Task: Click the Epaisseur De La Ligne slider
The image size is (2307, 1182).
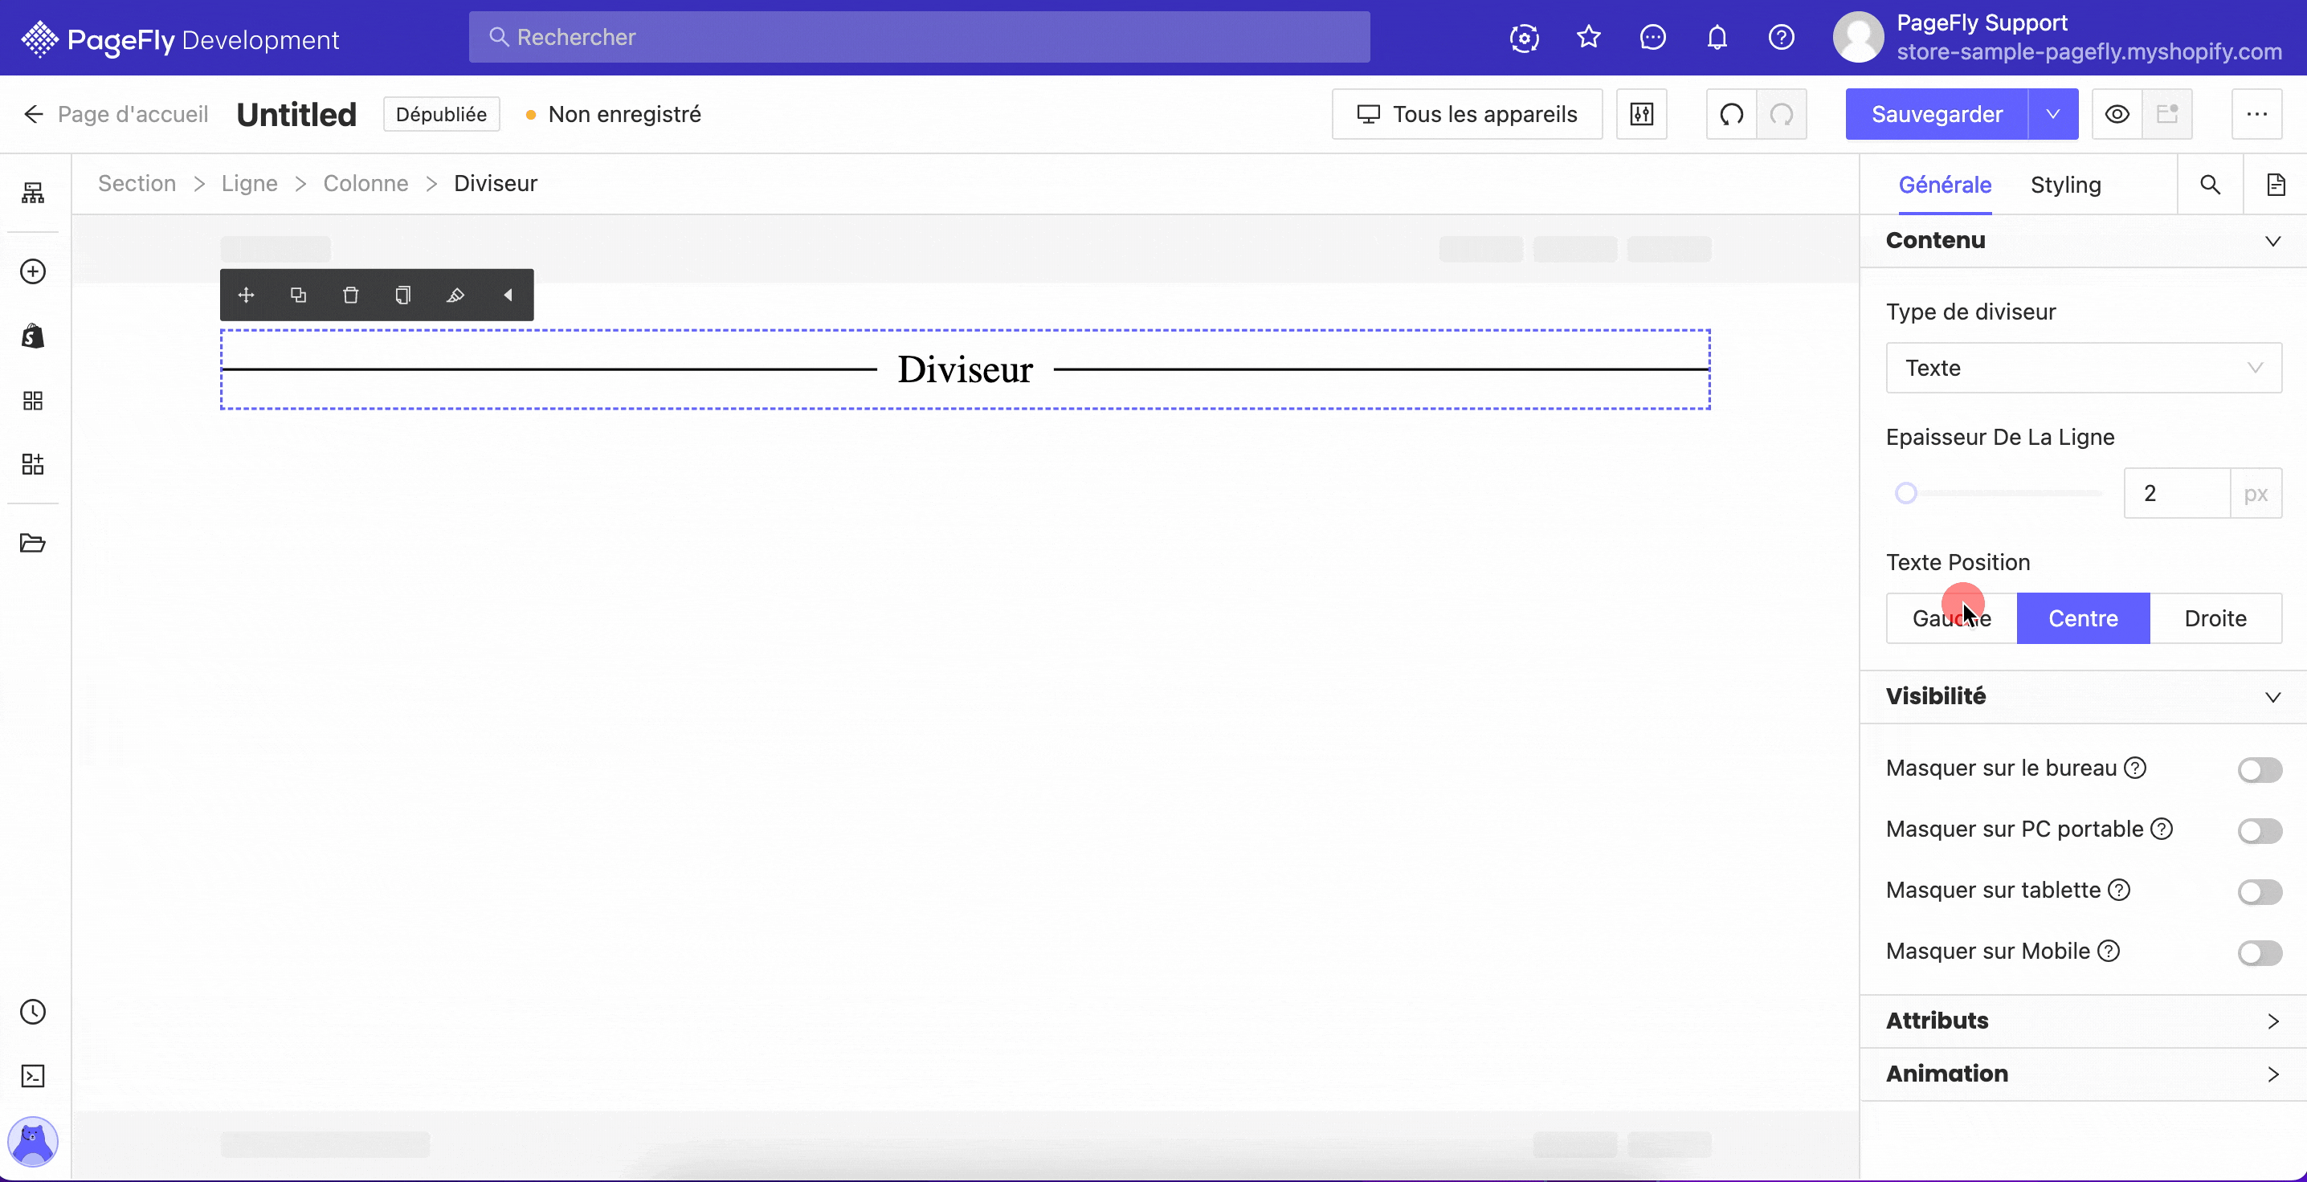Action: point(1999,492)
